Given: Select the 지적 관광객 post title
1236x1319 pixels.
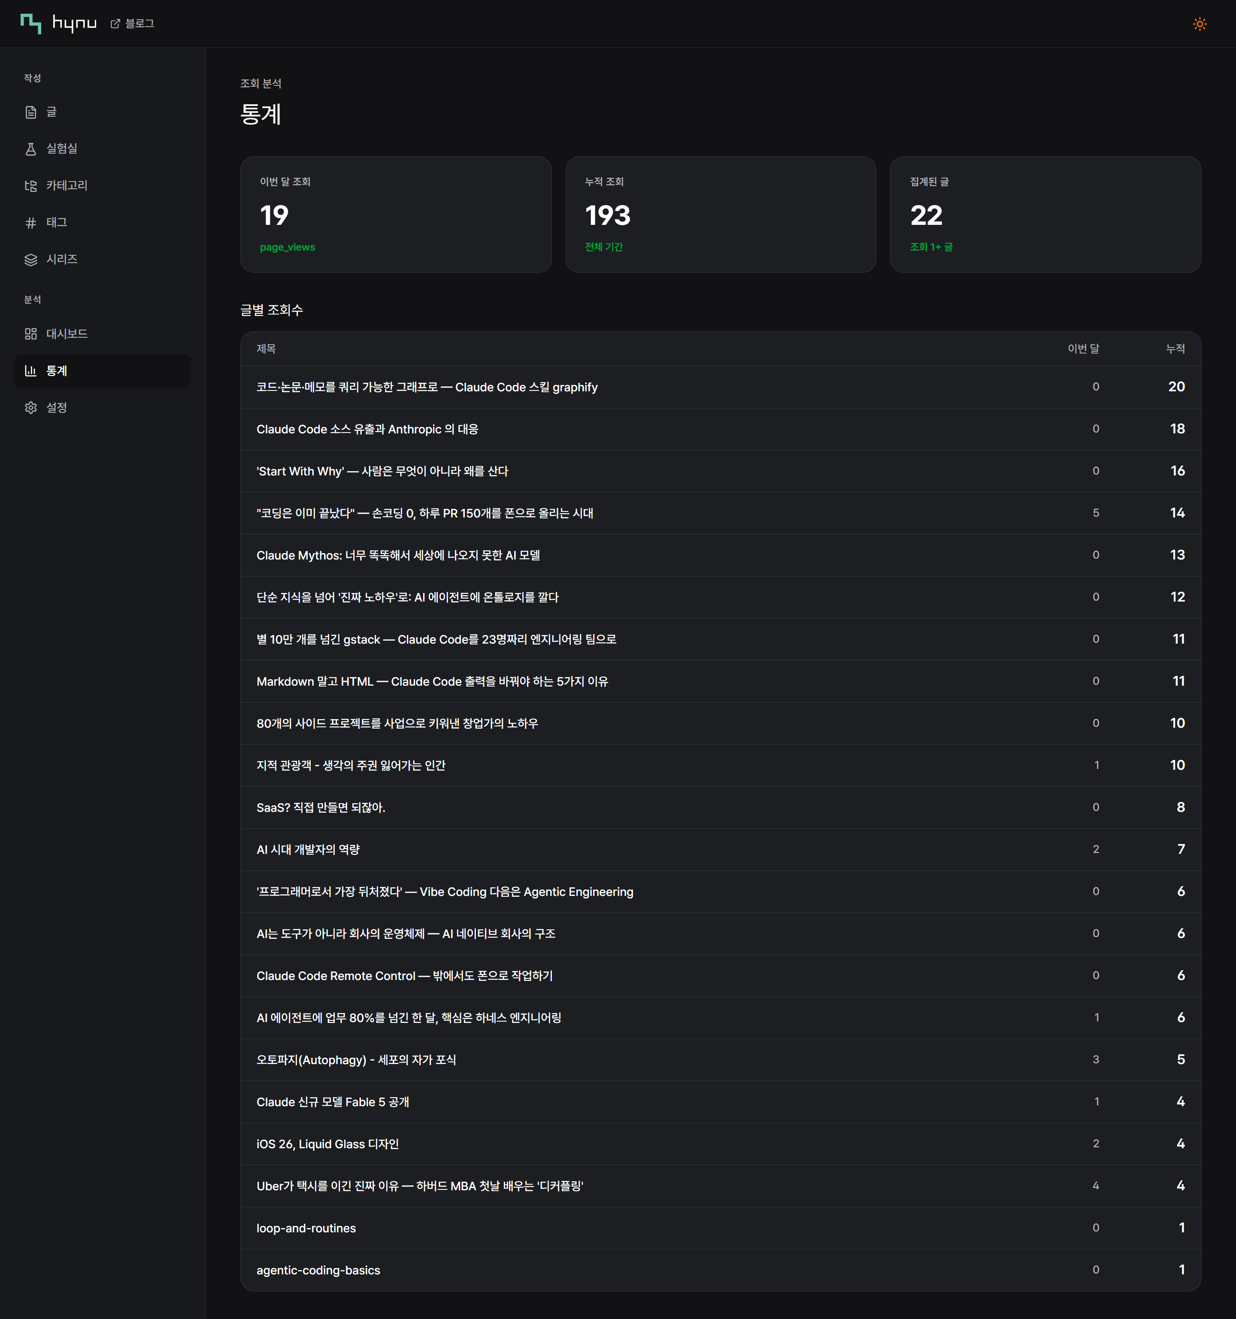Looking at the screenshot, I should (351, 765).
